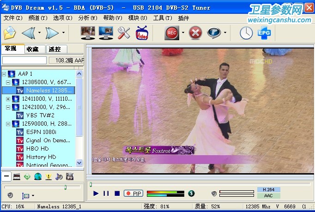Pause the video playback

(106, 194)
